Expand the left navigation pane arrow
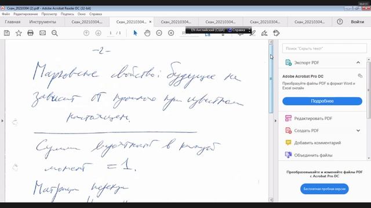371x208 pixels. 2,121
